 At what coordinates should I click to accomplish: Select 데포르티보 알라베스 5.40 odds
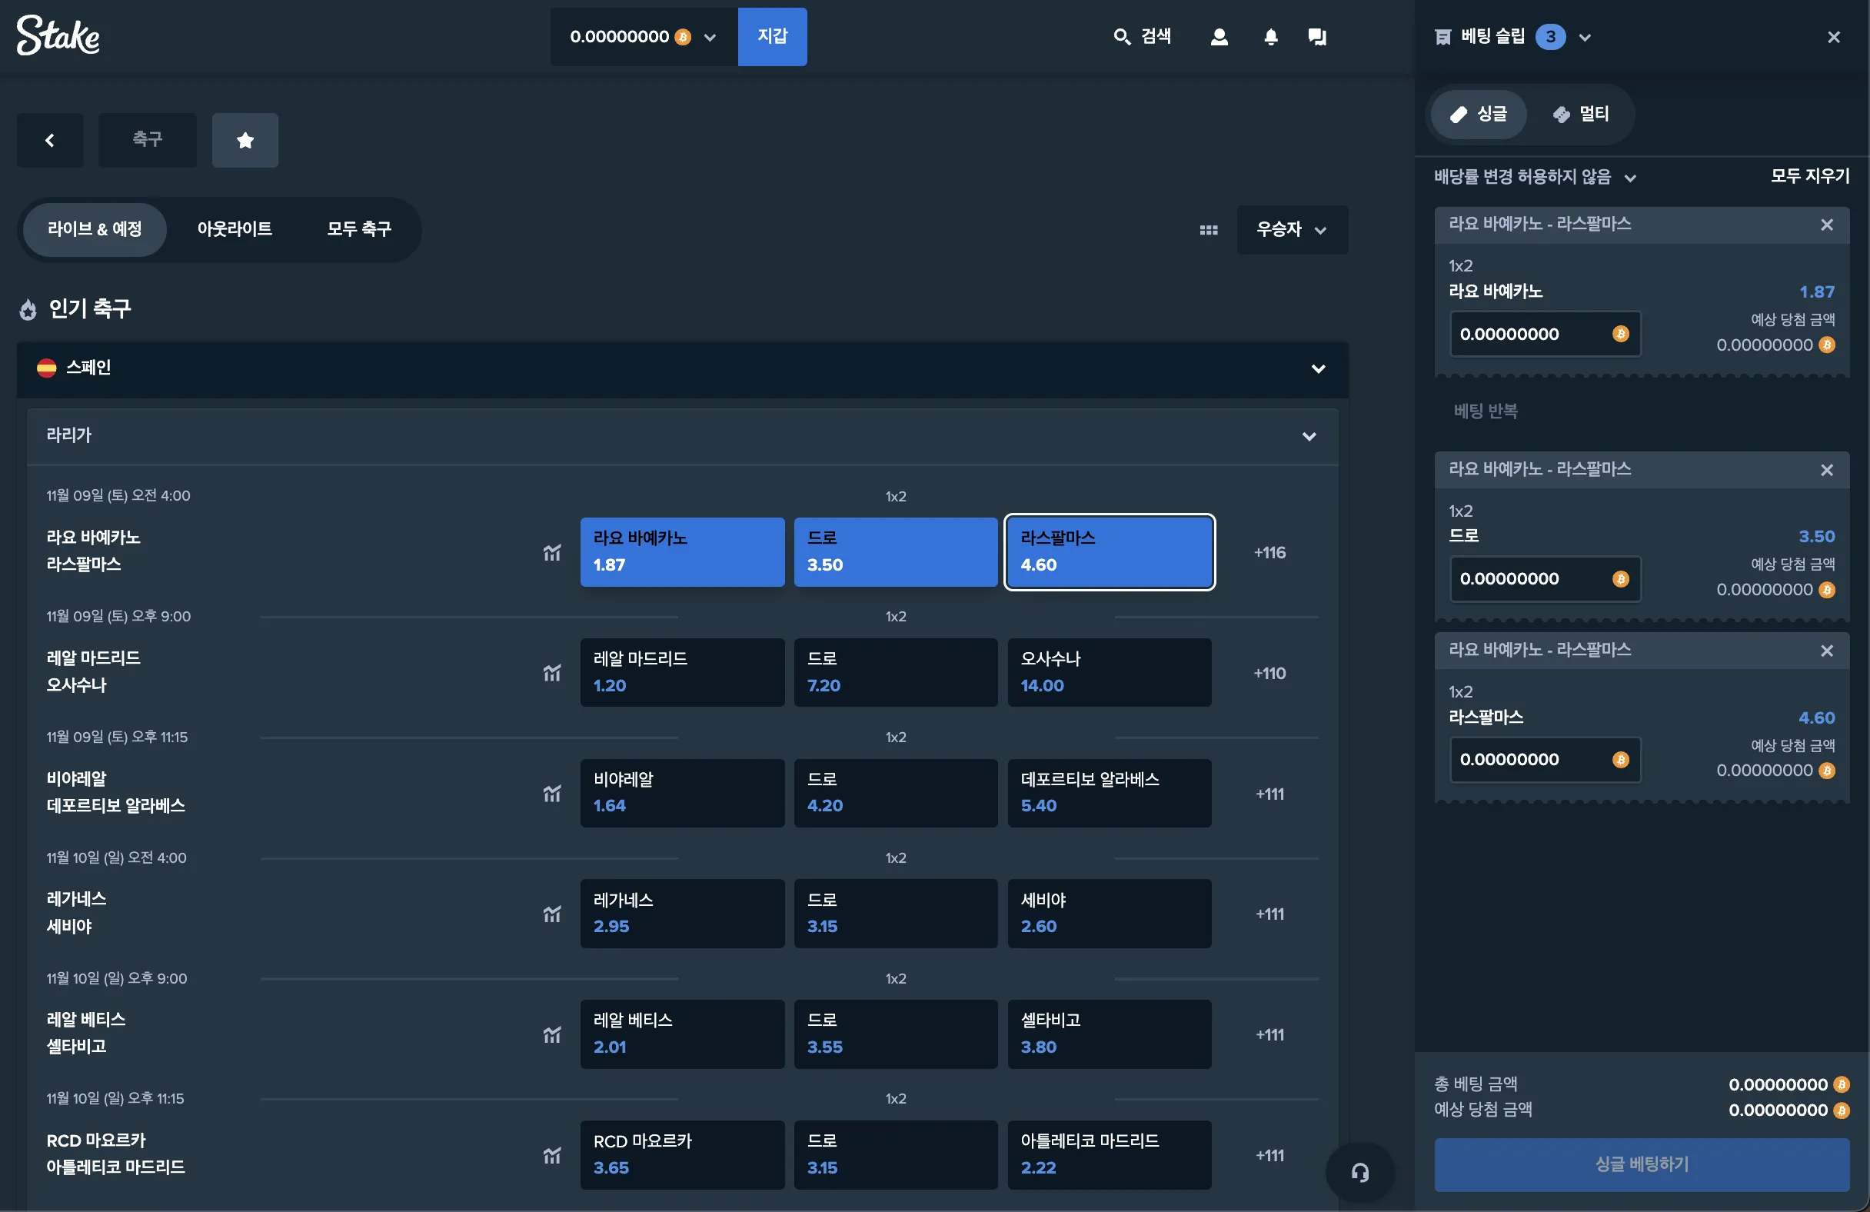click(1110, 793)
